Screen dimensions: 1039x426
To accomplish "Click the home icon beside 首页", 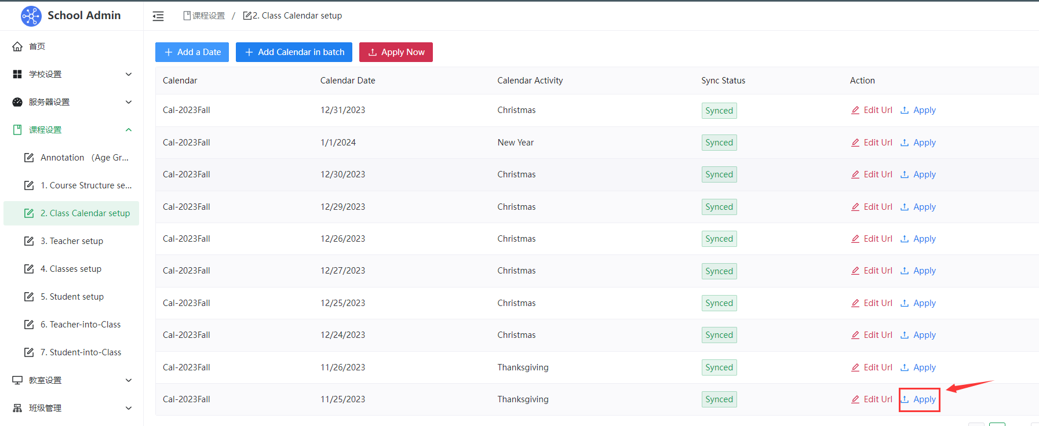I will [x=17, y=46].
